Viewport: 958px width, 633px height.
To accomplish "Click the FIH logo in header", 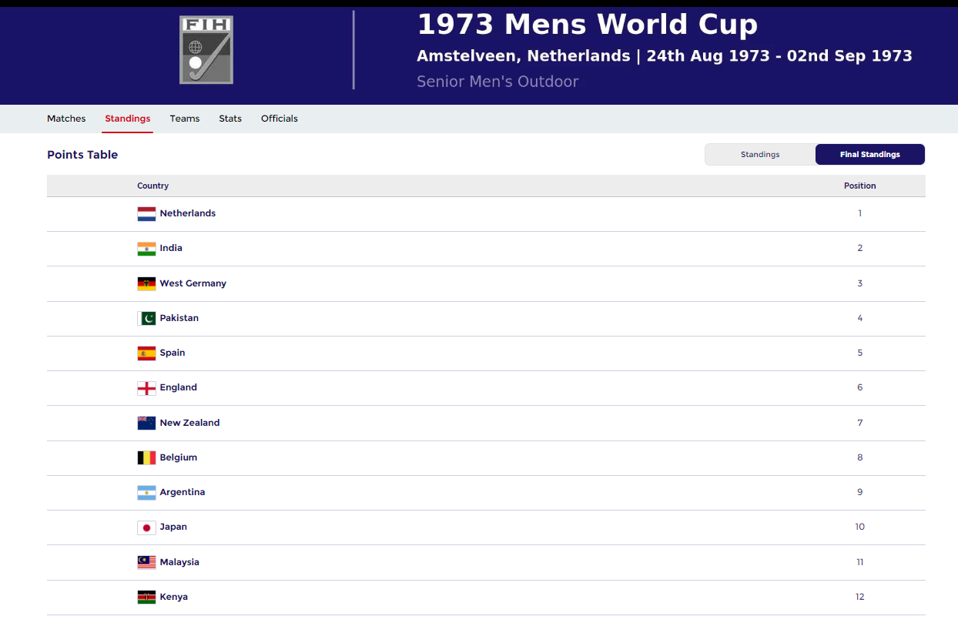I will point(206,50).
